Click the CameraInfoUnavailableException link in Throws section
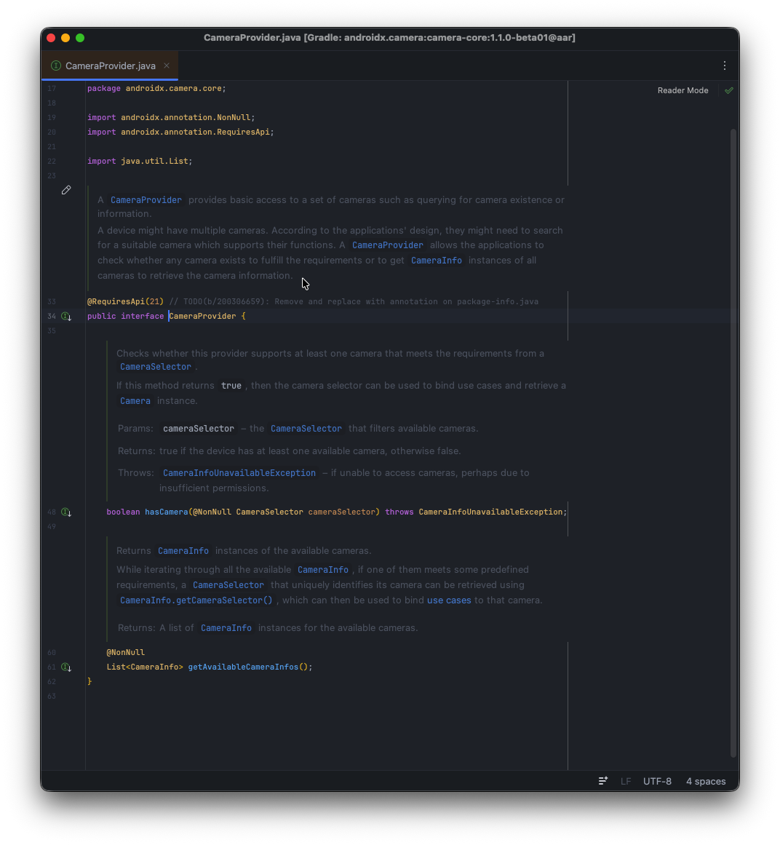Viewport: 780px width, 845px height. (x=239, y=473)
